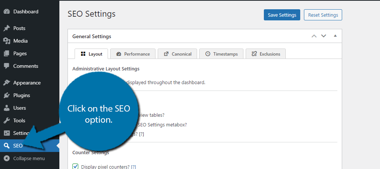Open the Pages menu
This screenshot has height=169, width=380.
pos(30,53)
